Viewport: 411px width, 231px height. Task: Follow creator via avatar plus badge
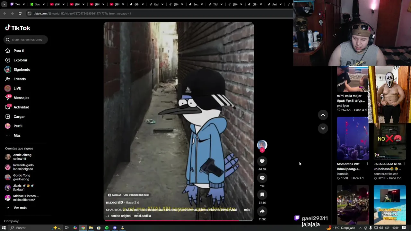(262, 150)
